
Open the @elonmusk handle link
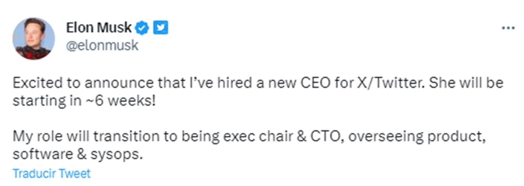[x=102, y=46]
